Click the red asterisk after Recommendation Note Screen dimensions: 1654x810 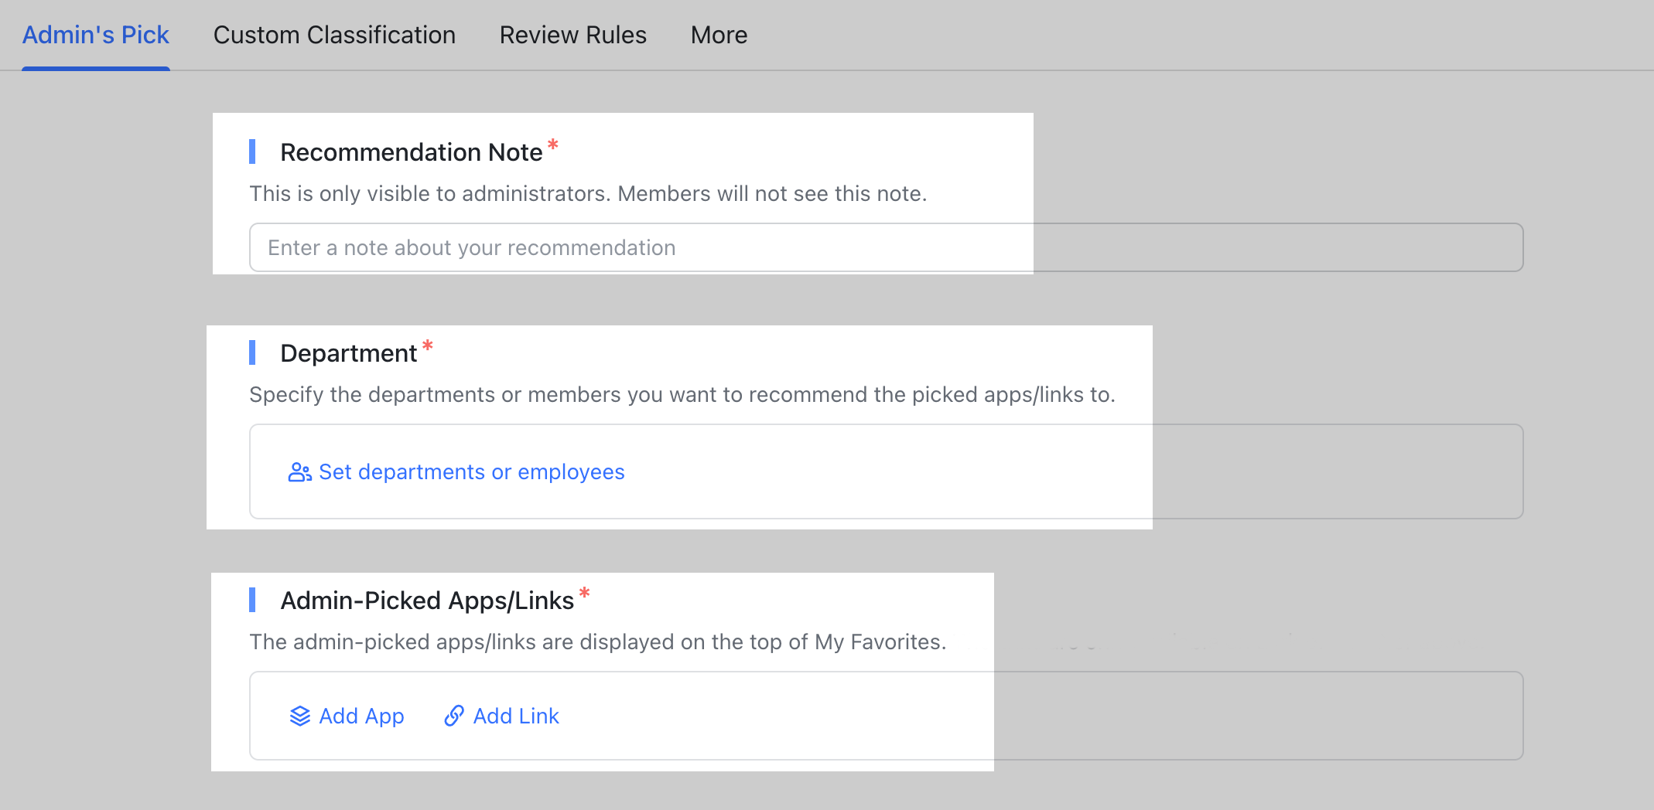pos(552,145)
